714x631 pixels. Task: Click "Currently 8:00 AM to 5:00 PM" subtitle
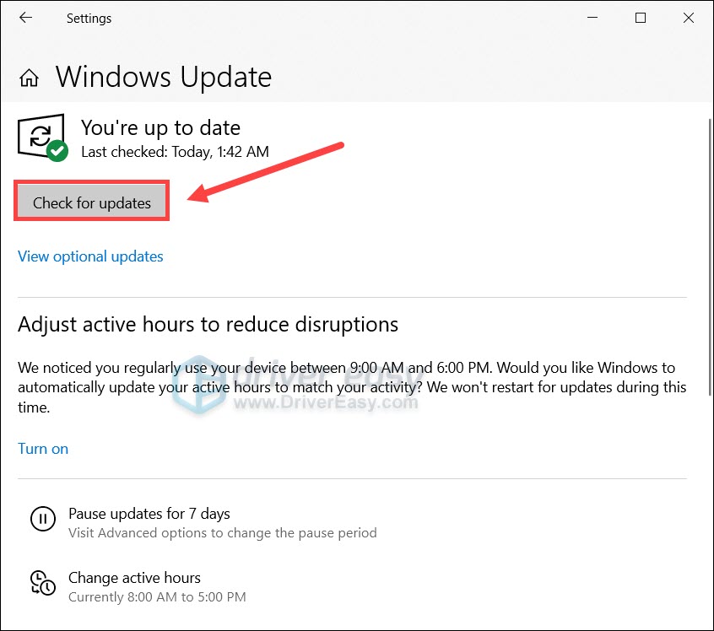click(157, 597)
